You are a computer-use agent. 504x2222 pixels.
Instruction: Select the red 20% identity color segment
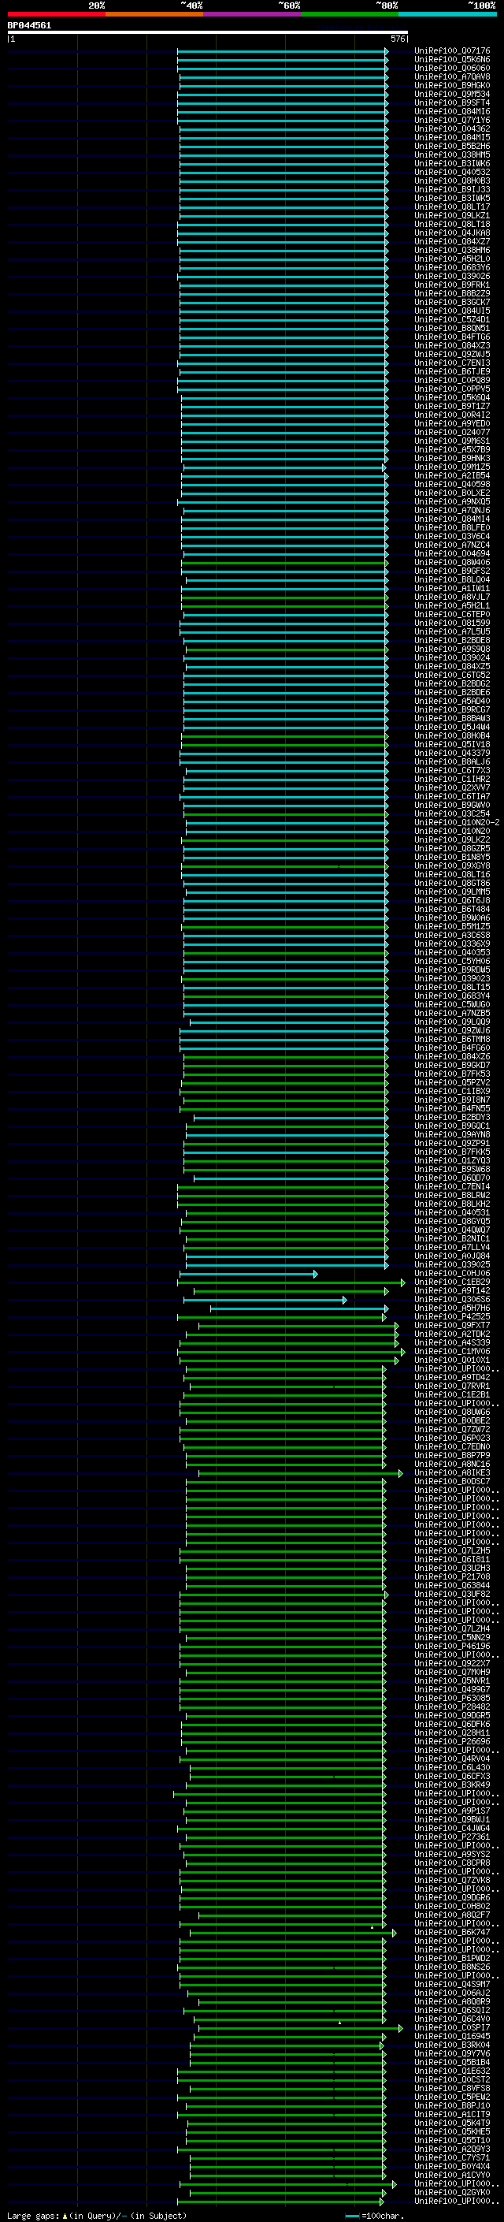pos(56,14)
